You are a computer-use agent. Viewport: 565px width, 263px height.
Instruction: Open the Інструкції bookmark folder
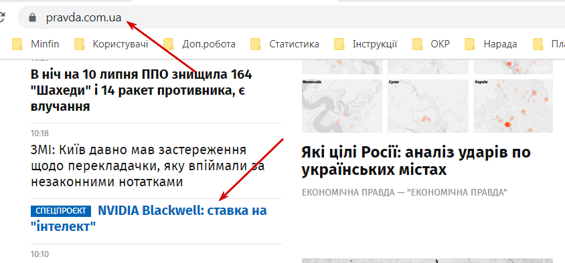[366, 44]
